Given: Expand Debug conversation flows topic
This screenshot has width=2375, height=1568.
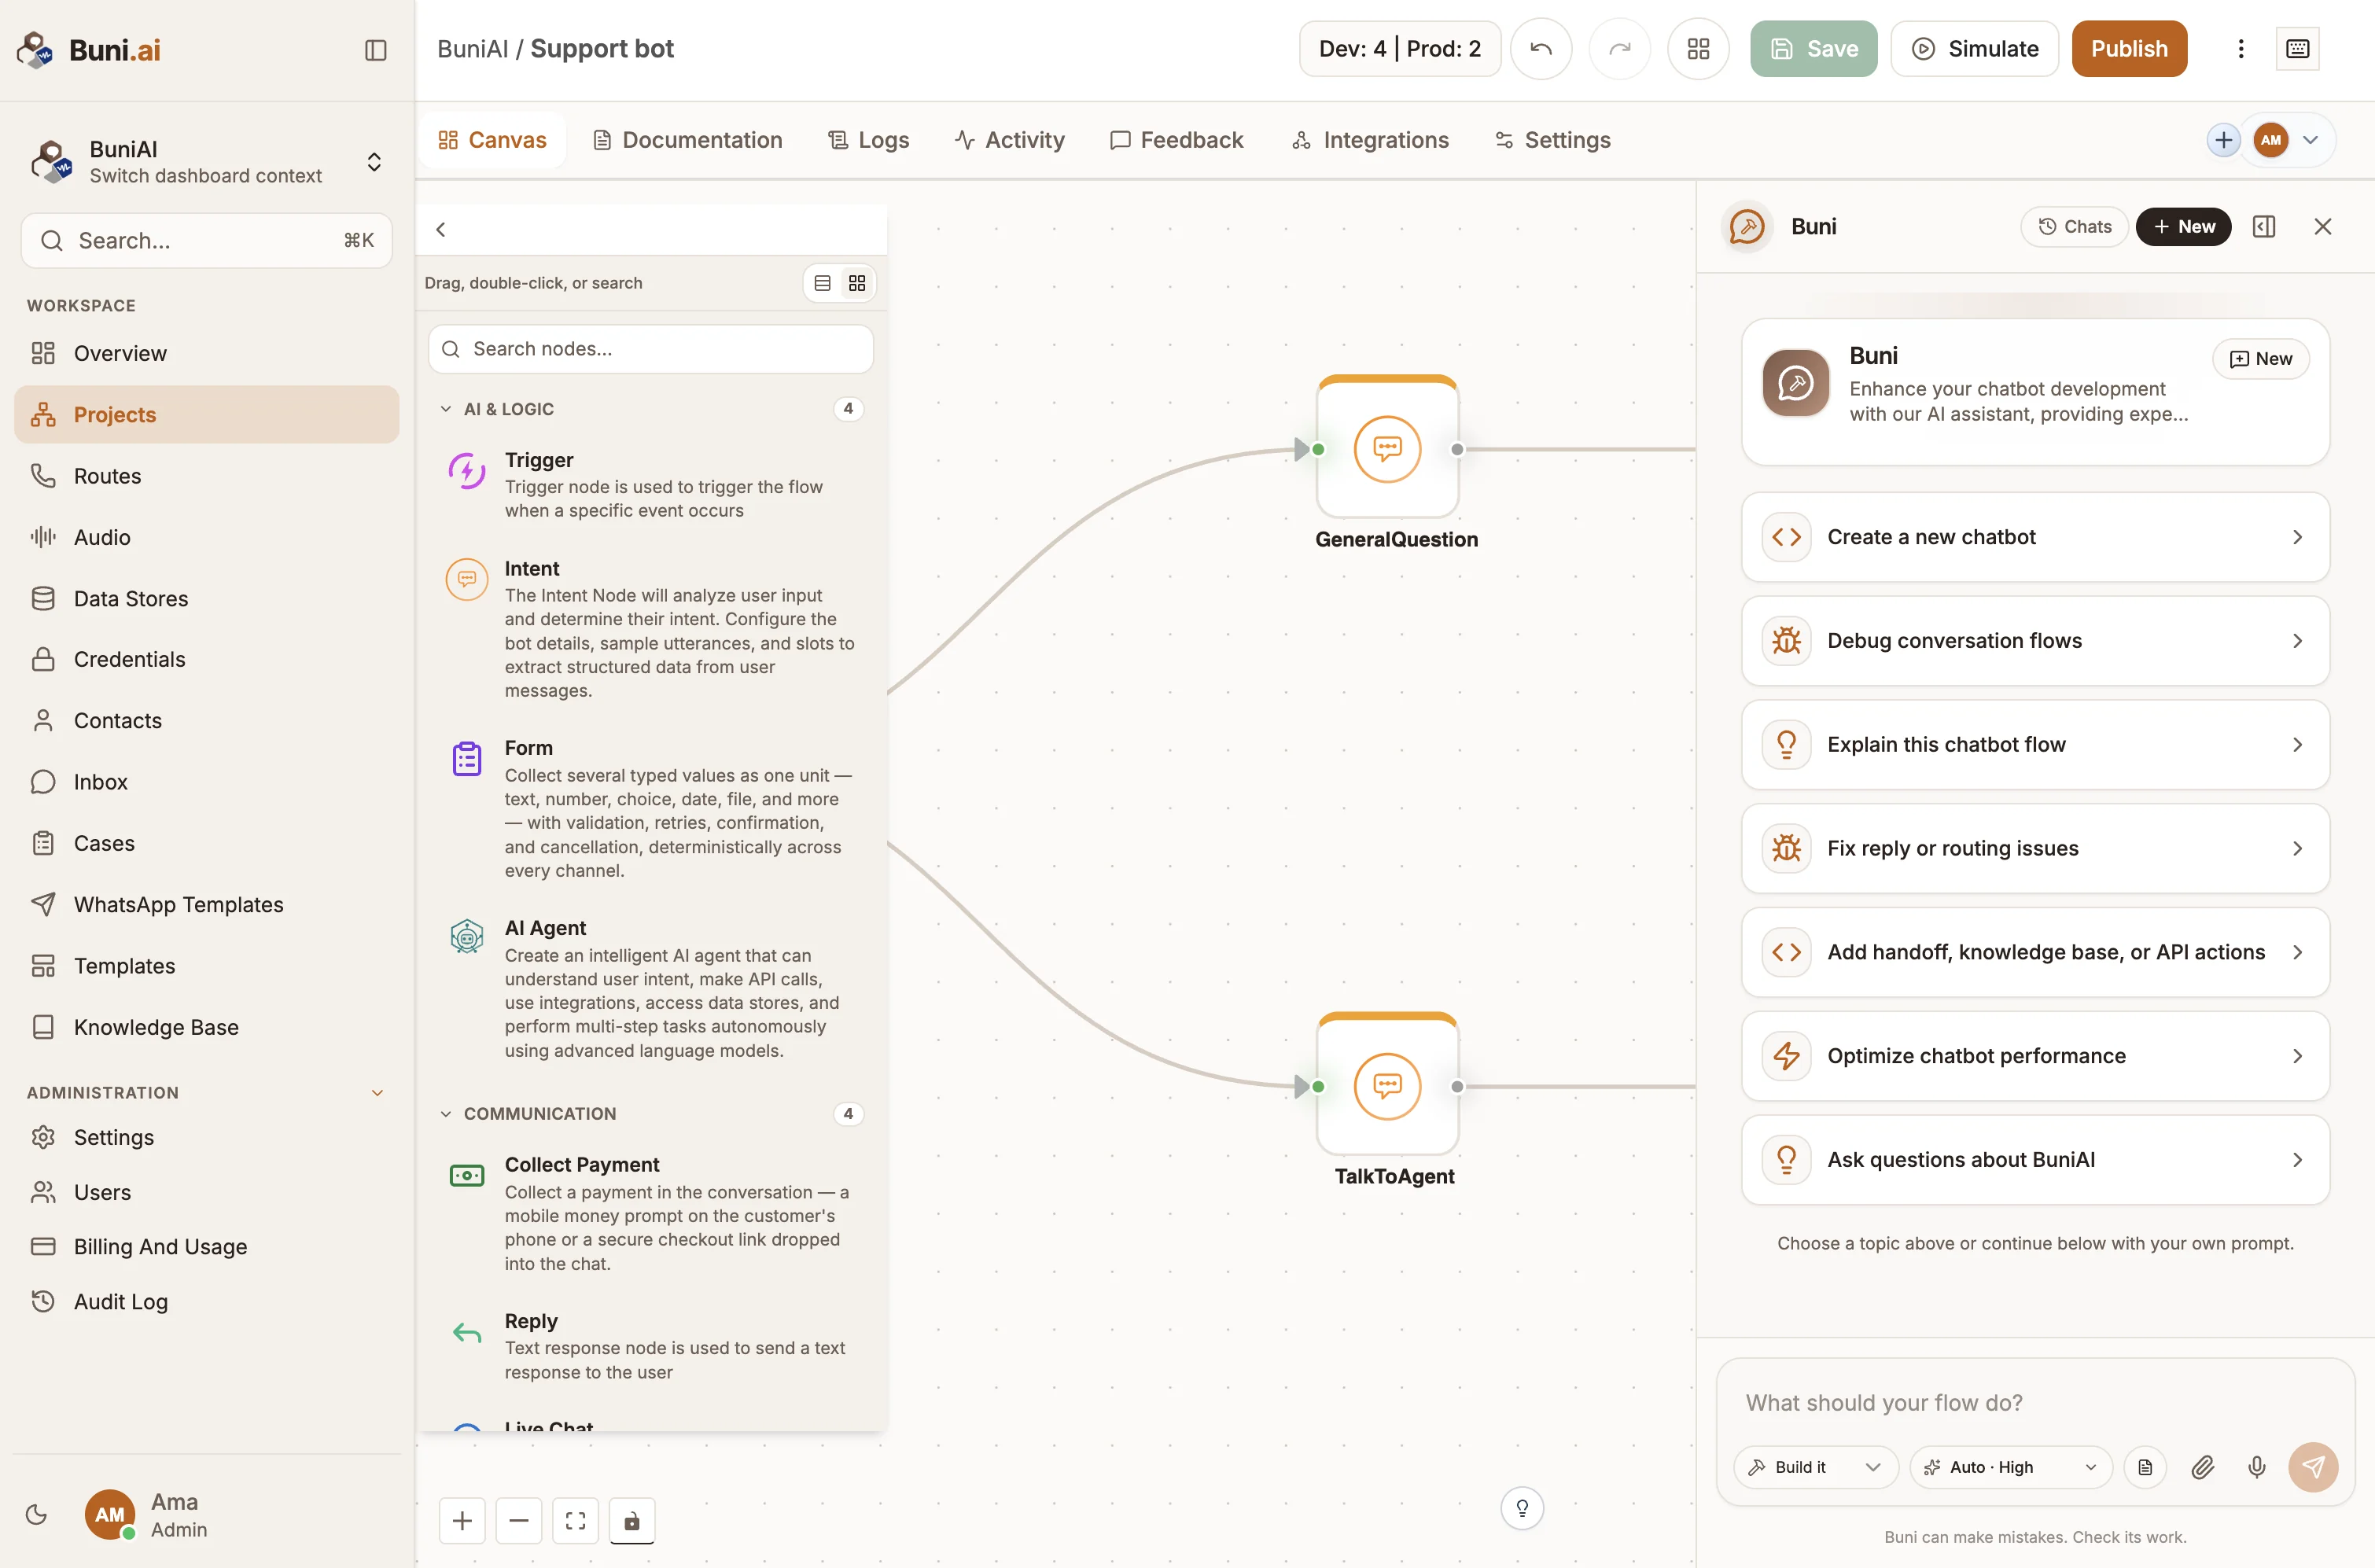Looking at the screenshot, I should [x=2035, y=641].
